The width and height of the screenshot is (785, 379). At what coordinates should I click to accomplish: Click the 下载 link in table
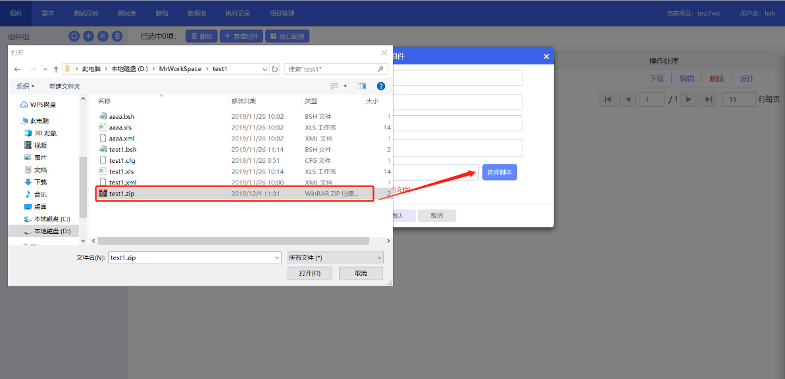657,78
